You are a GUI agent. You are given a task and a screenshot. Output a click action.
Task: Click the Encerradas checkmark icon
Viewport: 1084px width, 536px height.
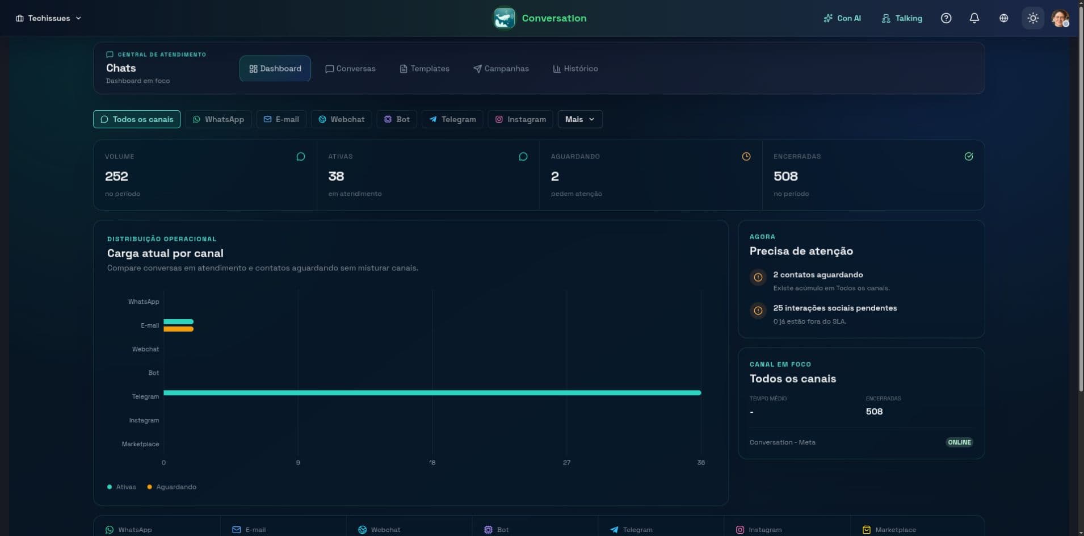969,157
